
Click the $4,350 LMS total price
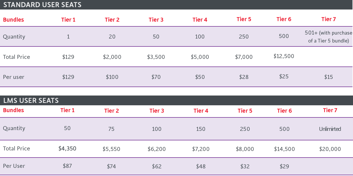click(x=67, y=149)
